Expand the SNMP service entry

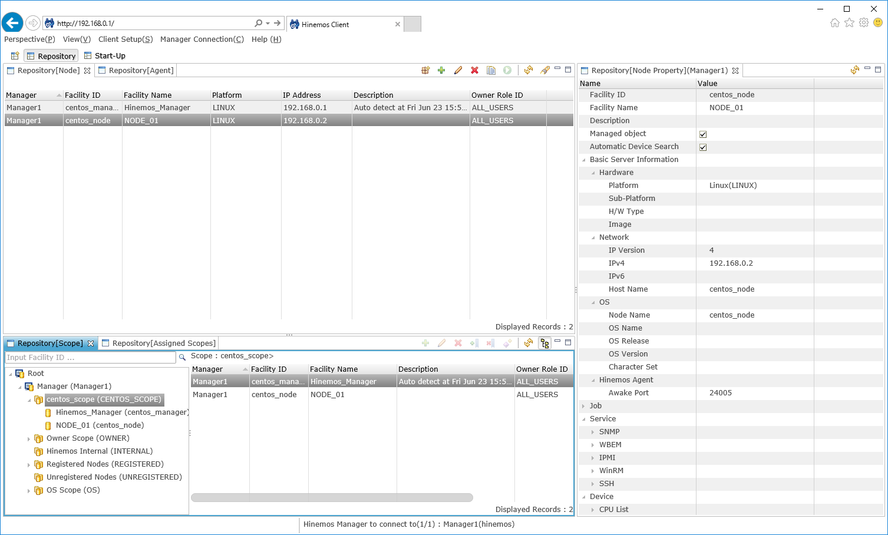click(593, 432)
